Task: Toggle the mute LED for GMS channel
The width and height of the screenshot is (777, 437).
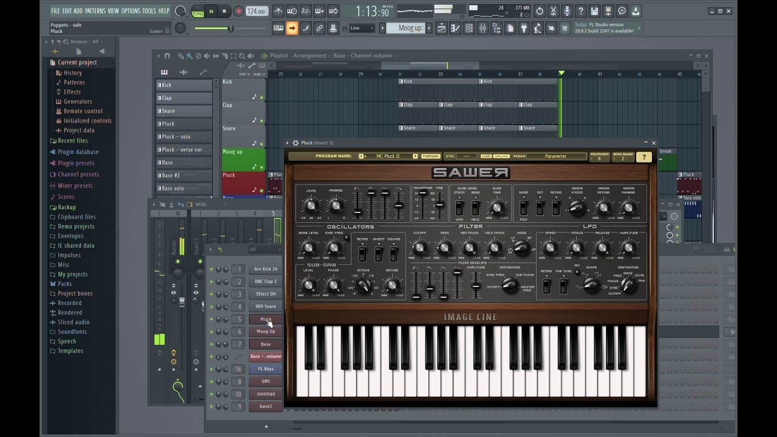Action: 211,382
